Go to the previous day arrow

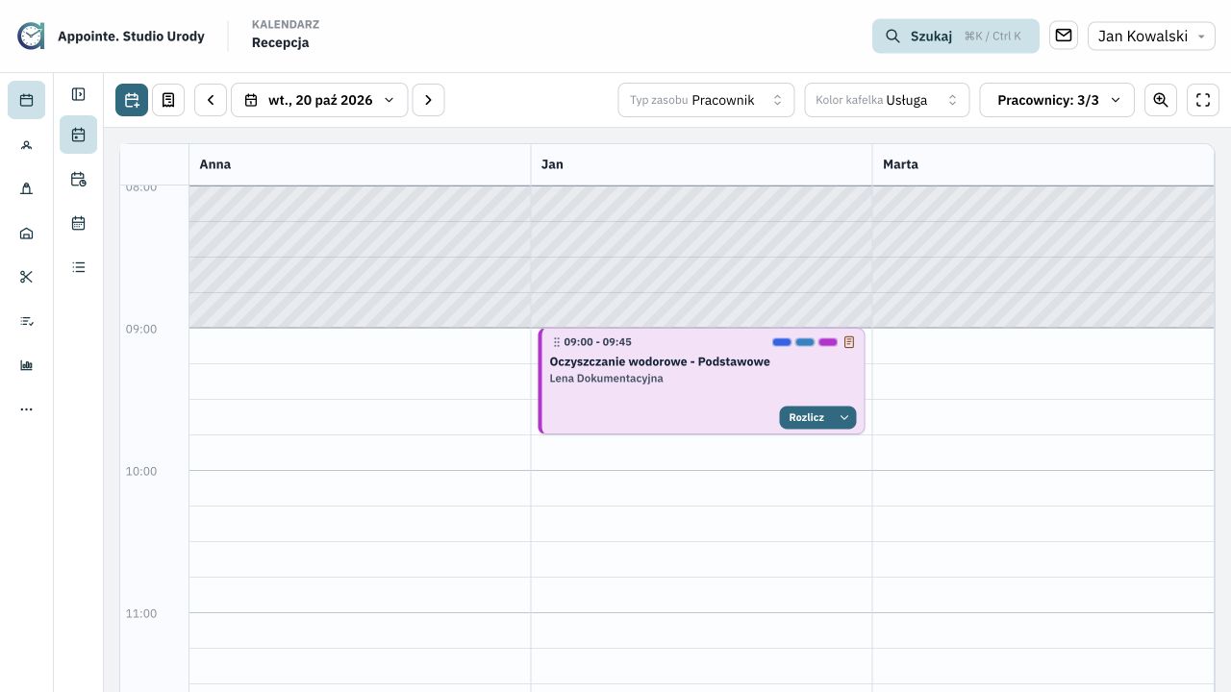(211, 100)
